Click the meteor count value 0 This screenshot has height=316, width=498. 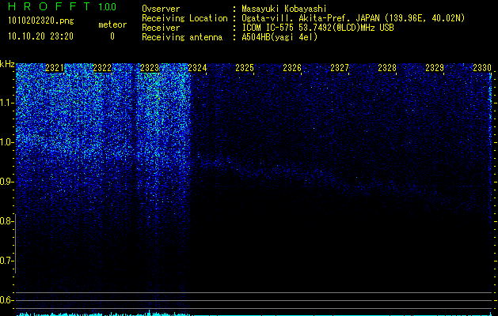click(112, 36)
